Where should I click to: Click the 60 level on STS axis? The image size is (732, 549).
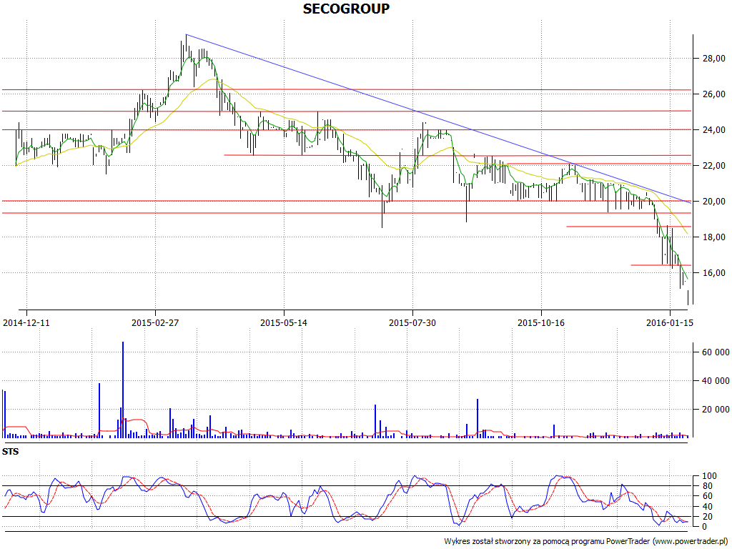[x=707, y=496]
